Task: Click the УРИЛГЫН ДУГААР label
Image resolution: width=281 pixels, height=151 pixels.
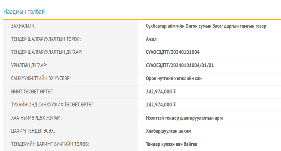Action: [29, 65]
